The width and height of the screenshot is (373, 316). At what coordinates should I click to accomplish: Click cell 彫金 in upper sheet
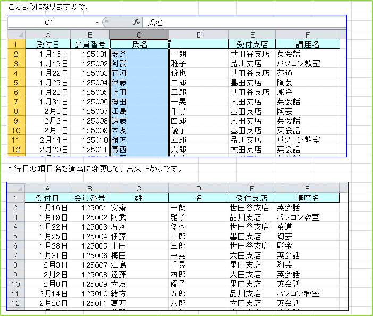[308, 92]
